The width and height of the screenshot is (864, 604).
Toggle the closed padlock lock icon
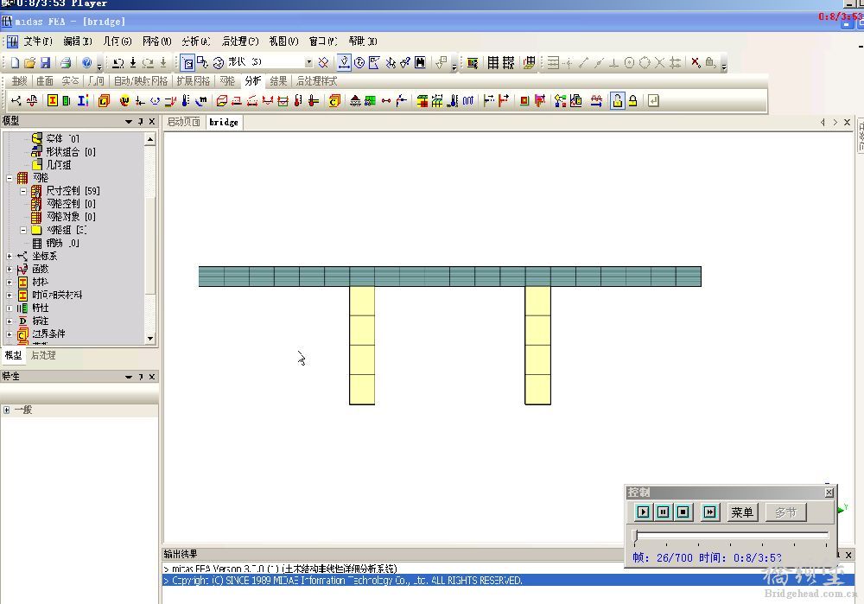coord(632,100)
